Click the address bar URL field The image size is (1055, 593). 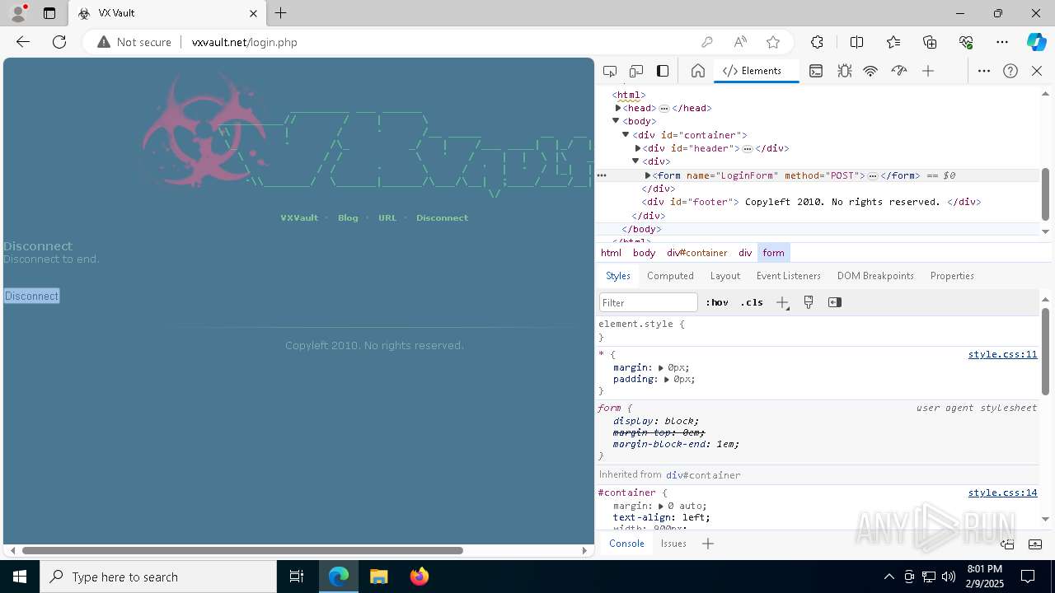[x=438, y=42]
